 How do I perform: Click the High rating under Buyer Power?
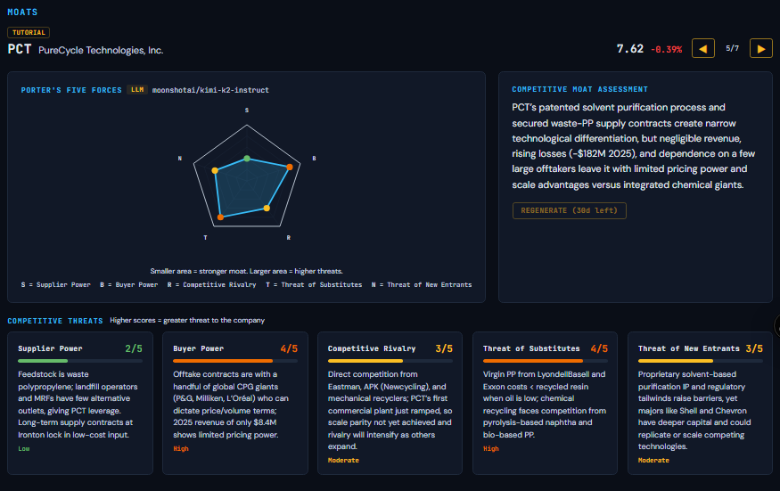[x=181, y=449]
